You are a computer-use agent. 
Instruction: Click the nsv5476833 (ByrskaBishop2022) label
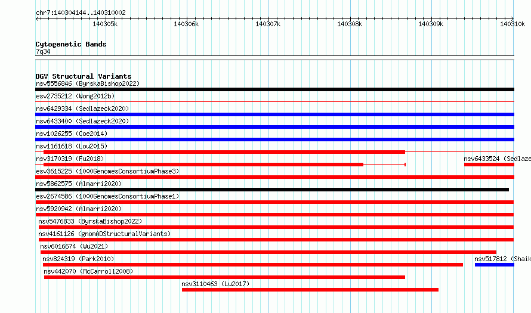[90, 221]
